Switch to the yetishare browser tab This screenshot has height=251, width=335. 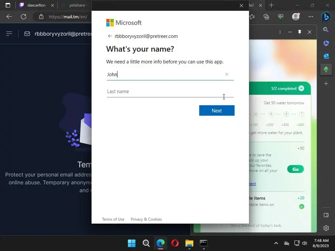75,5
